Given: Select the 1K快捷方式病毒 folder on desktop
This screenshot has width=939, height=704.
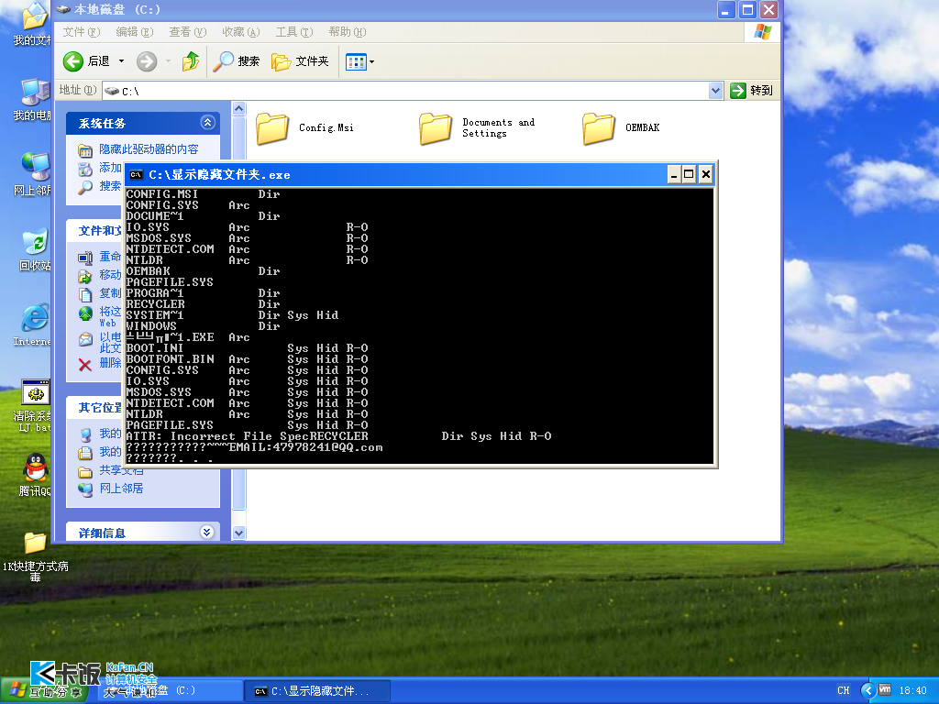Looking at the screenshot, I should [x=35, y=544].
